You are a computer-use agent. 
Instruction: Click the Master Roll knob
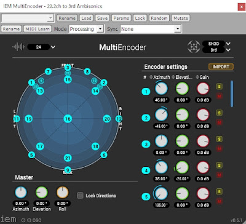(62, 192)
